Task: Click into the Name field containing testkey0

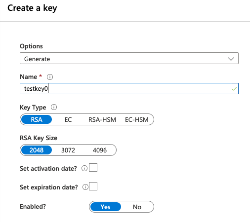Action: [129, 89]
